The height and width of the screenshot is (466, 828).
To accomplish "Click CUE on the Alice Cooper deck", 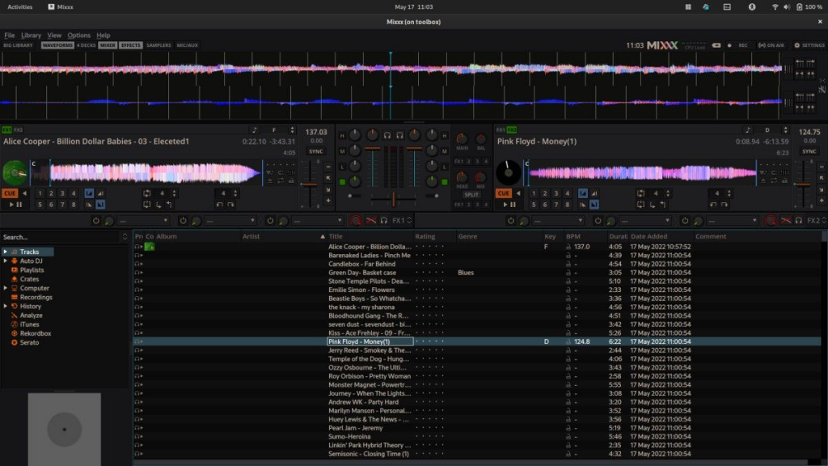I will point(10,193).
